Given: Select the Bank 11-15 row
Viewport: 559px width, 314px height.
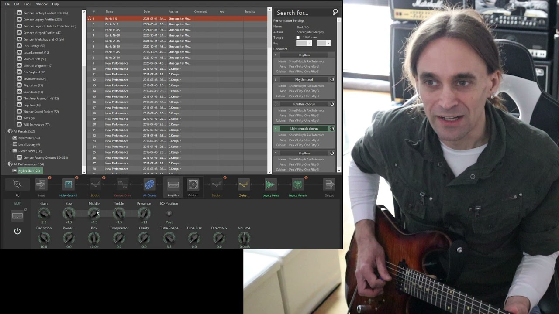Looking at the screenshot, I should click(177, 30).
